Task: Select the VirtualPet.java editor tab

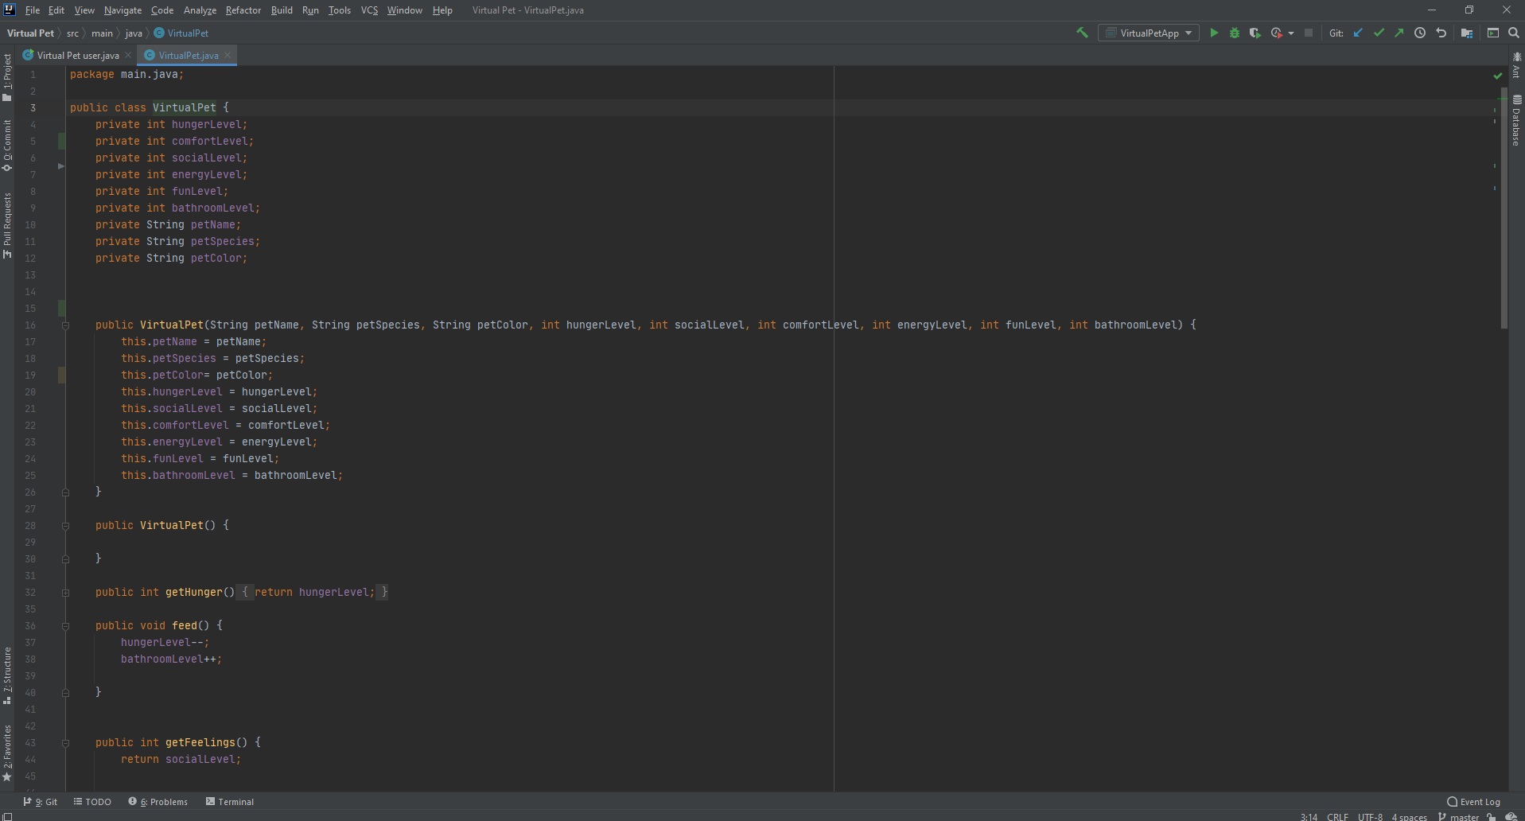Action: (188, 55)
